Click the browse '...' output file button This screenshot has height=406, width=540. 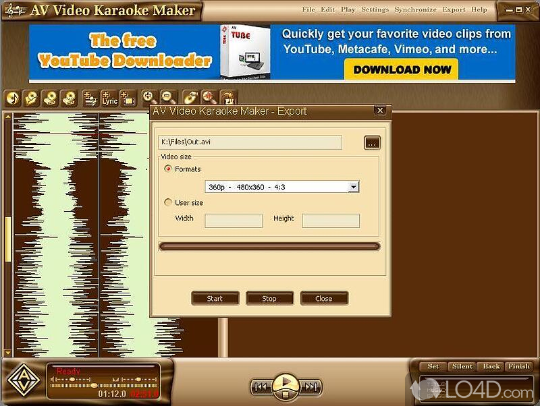click(372, 143)
